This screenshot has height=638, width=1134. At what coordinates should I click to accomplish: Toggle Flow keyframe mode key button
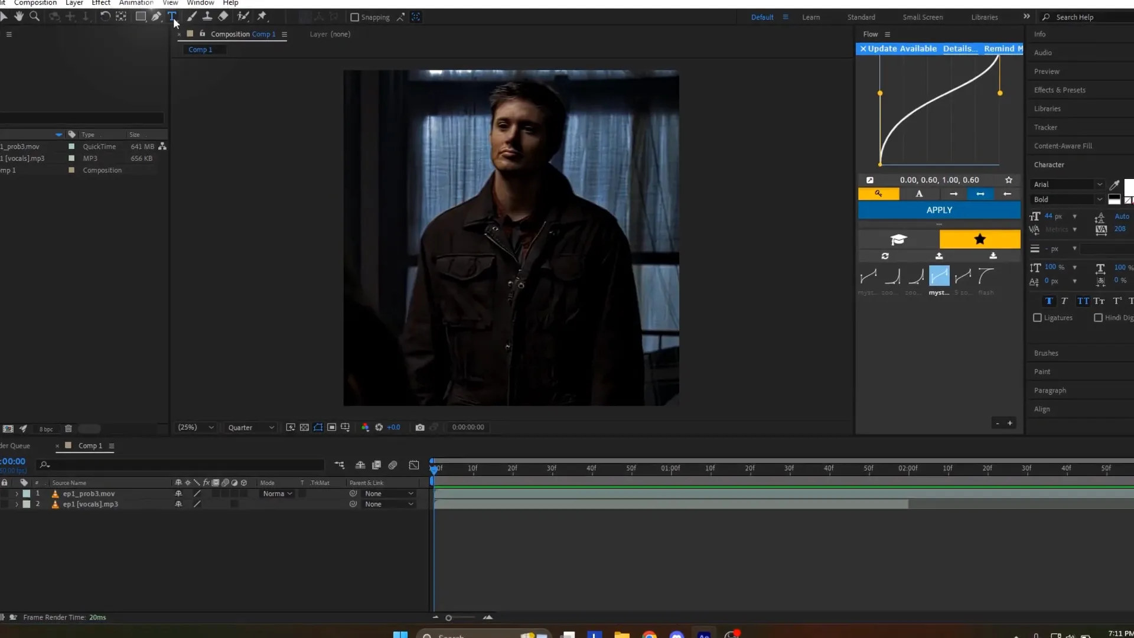879,194
